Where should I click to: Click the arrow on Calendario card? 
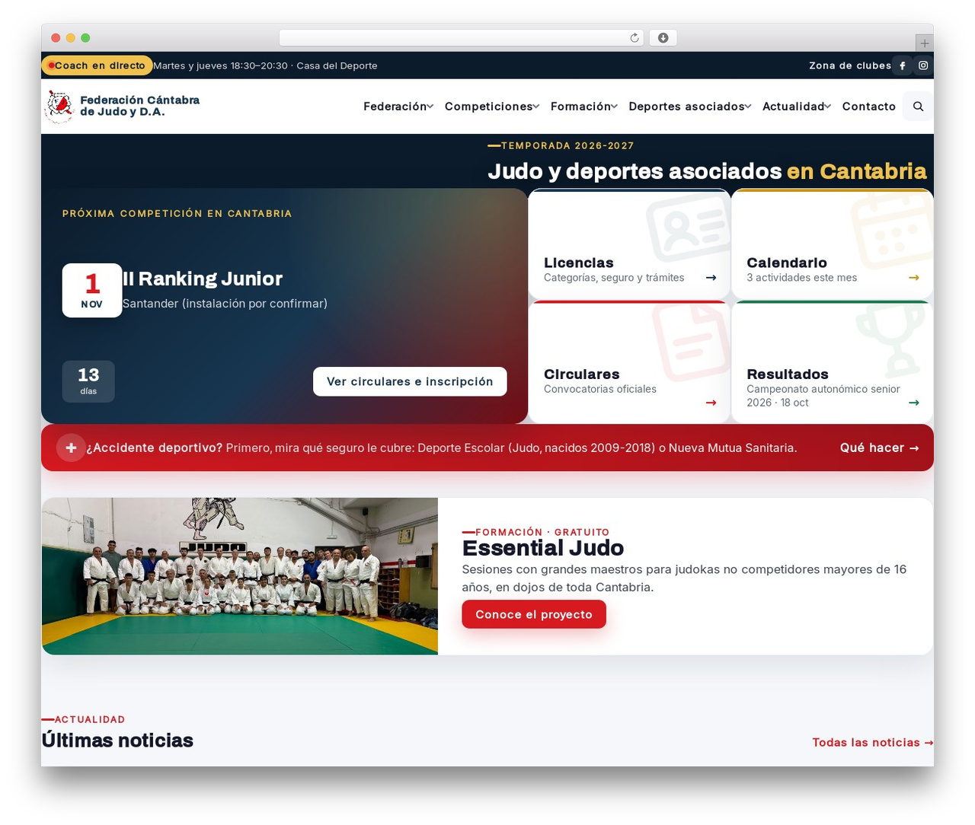[x=913, y=278]
